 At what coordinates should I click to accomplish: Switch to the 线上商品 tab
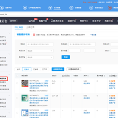(x=19, y=27)
